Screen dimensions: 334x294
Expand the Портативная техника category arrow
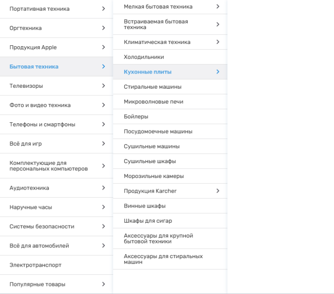pos(103,9)
